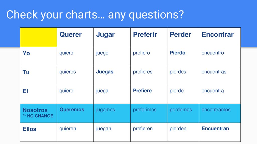Click the Nosotros NO CHANGE cell

click(38, 113)
